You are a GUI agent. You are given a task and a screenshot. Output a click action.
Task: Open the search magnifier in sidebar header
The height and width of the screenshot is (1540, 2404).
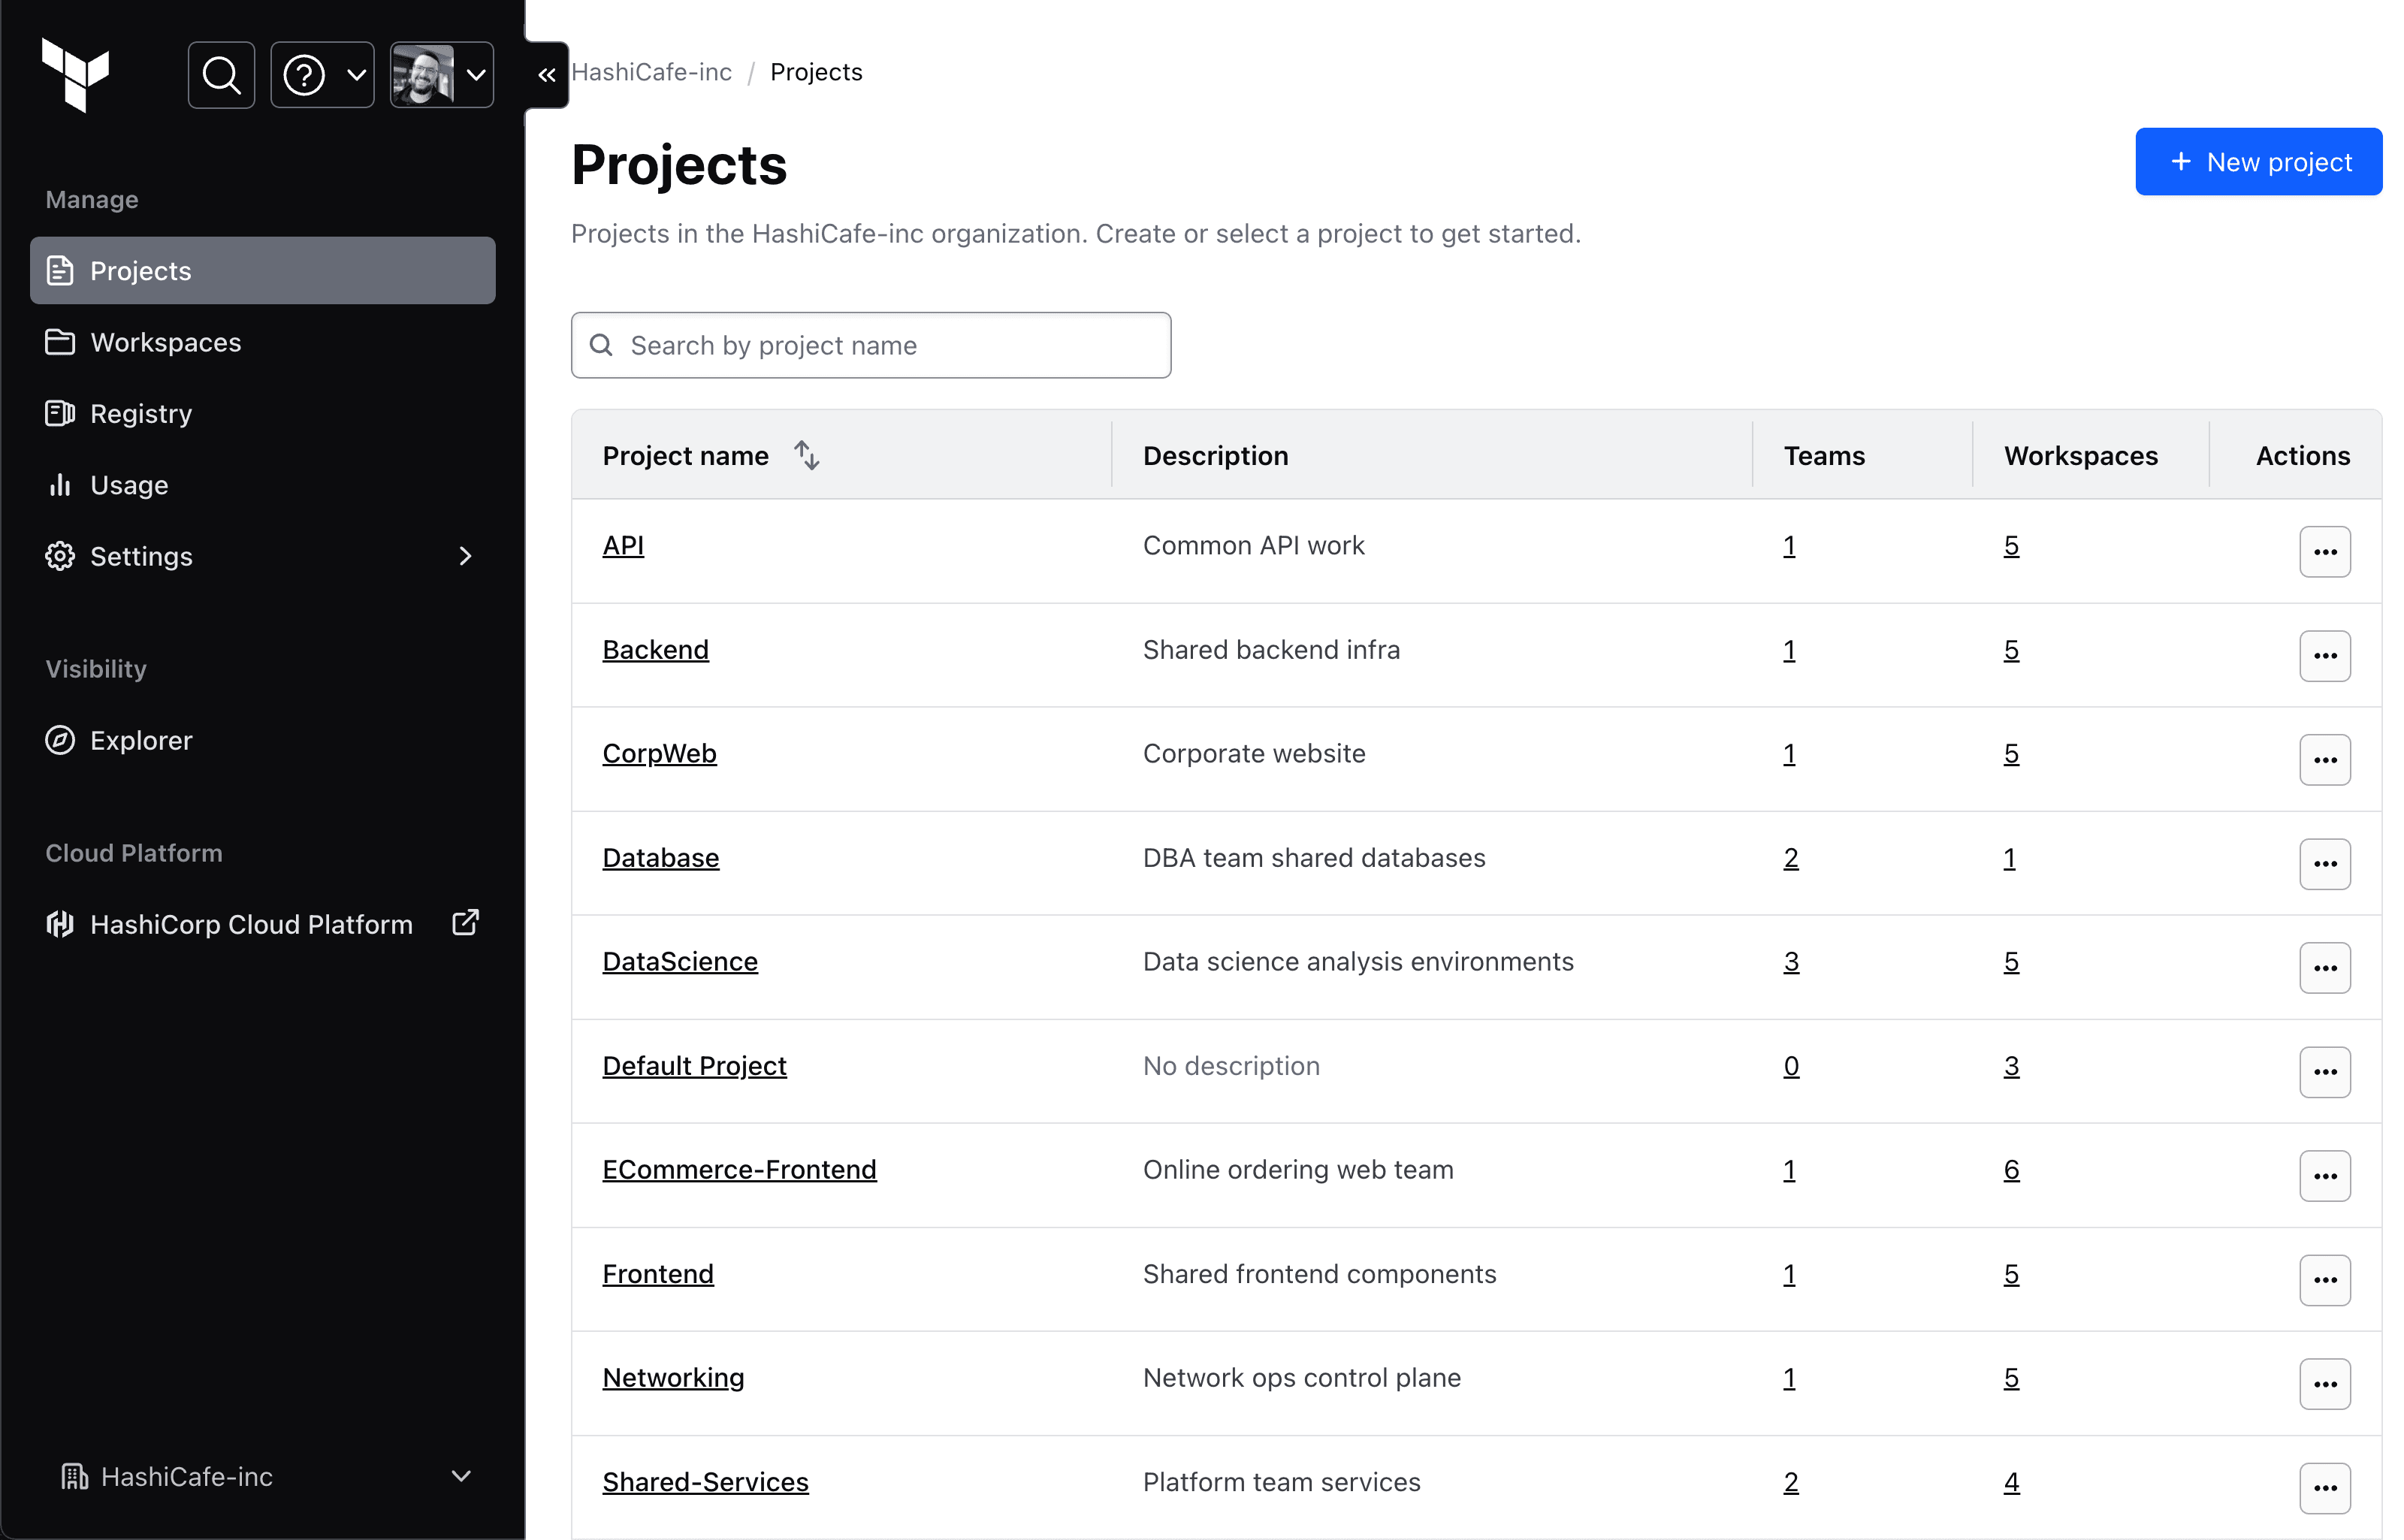coord(221,75)
